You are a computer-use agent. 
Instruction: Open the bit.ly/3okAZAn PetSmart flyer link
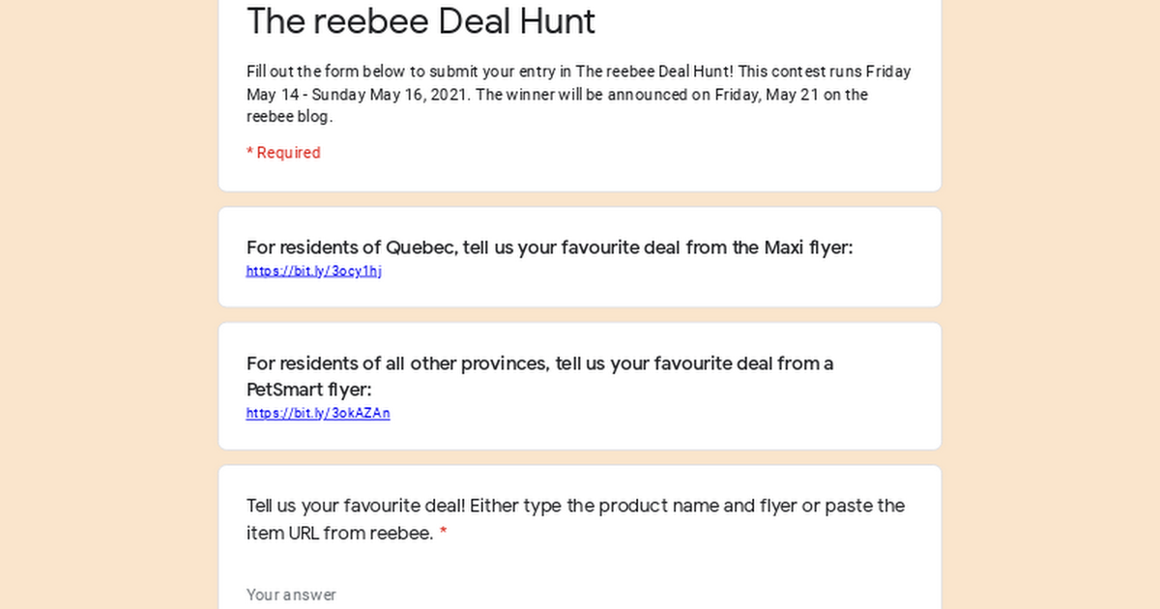[x=318, y=414]
